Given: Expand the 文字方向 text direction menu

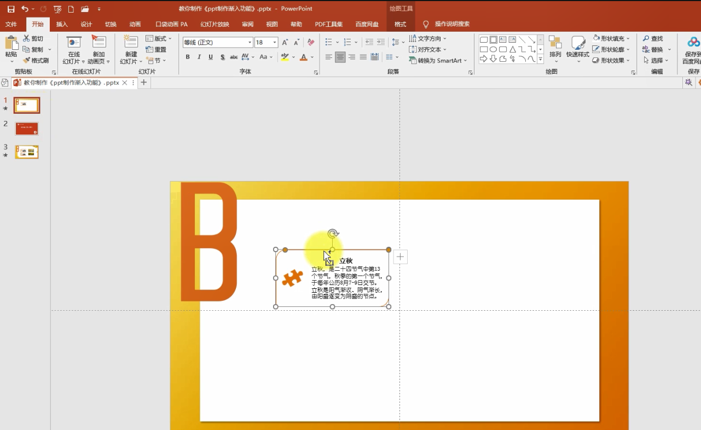Looking at the screenshot, I should pyautogui.click(x=428, y=39).
